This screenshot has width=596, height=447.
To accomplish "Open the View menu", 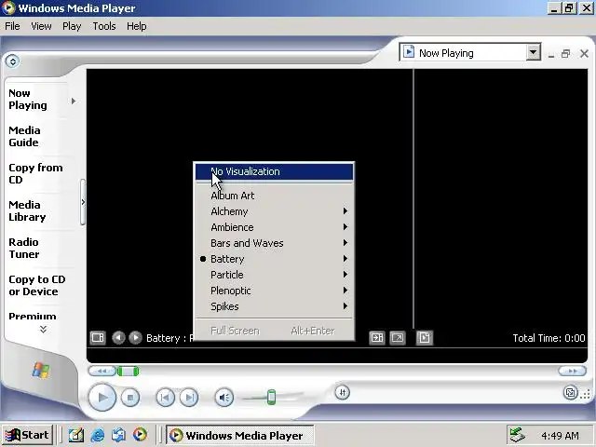I will (41, 26).
